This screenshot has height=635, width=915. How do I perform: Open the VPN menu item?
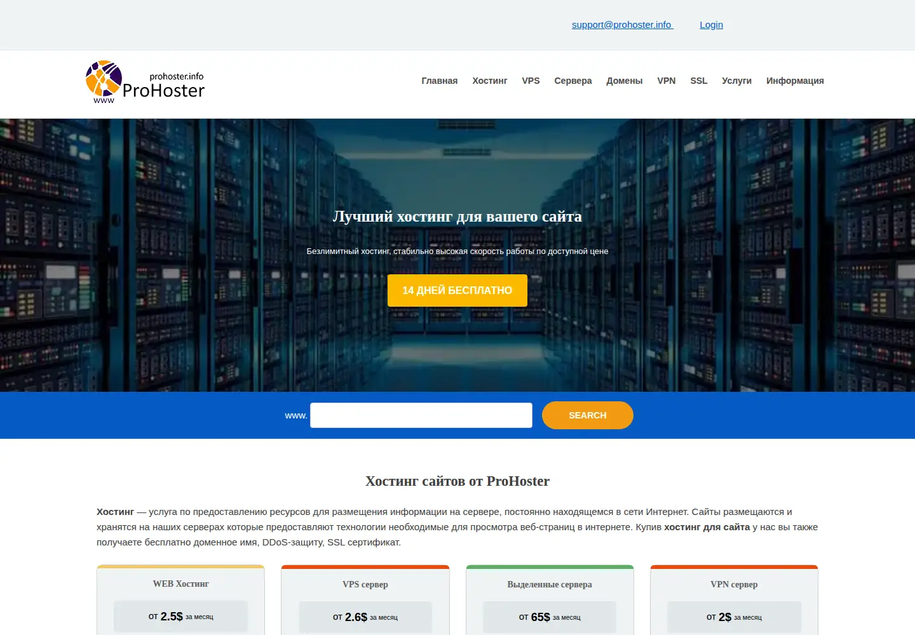tap(666, 81)
